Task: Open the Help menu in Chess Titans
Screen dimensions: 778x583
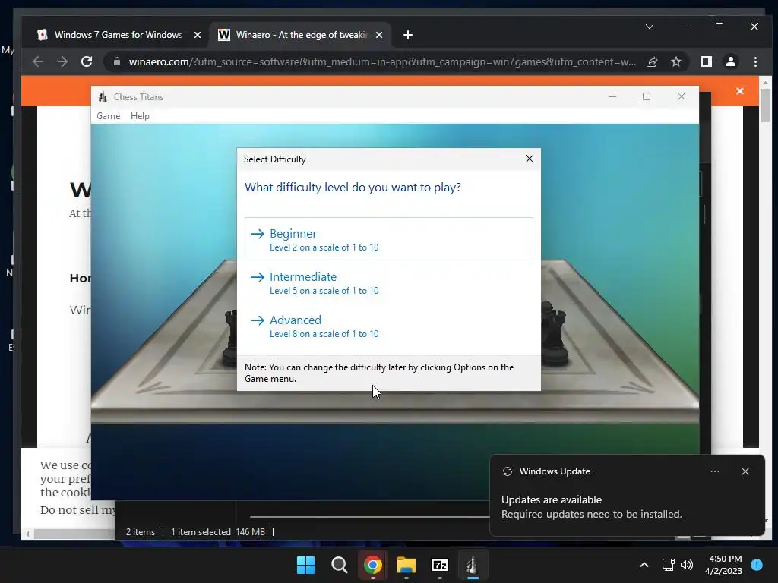Action: [x=140, y=116]
